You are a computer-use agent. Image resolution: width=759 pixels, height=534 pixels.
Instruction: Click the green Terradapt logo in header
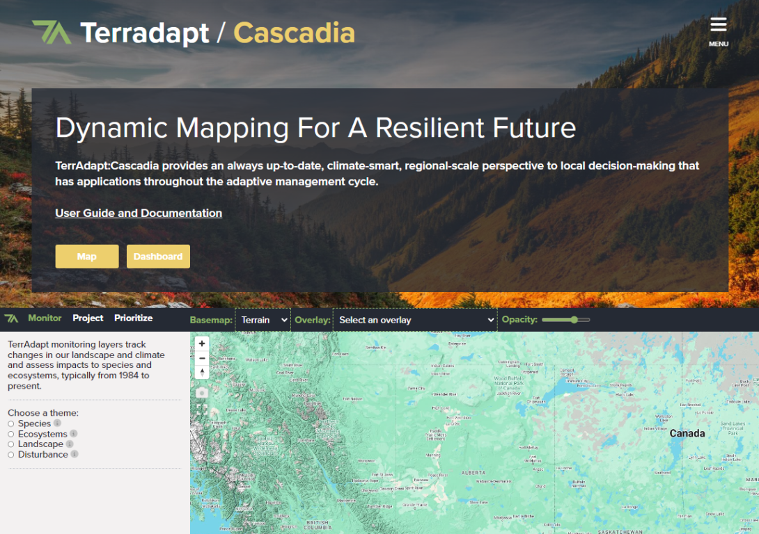[52, 33]
